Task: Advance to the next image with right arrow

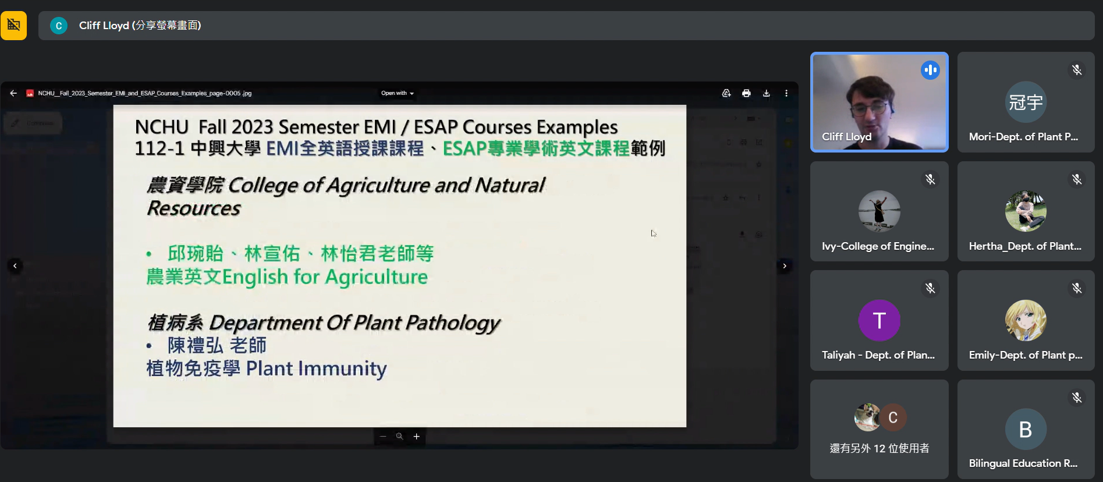Action: pyautogui.click(x=785, y=266)
